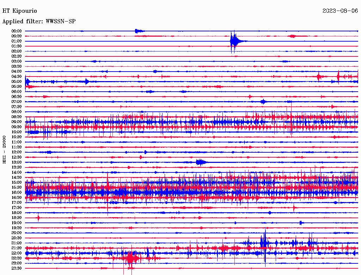361x275 pixels.
Task: Click the station title 'HT Kipourio'
Action: tap(20, 11)
